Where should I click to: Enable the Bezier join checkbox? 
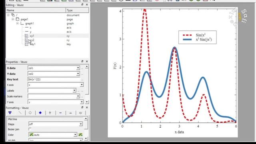tap(30, 129)
